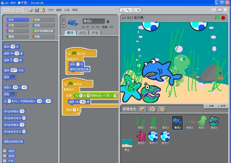Click the green flag start icon
The image size is (231, 163).
click(x=217, y=18)
